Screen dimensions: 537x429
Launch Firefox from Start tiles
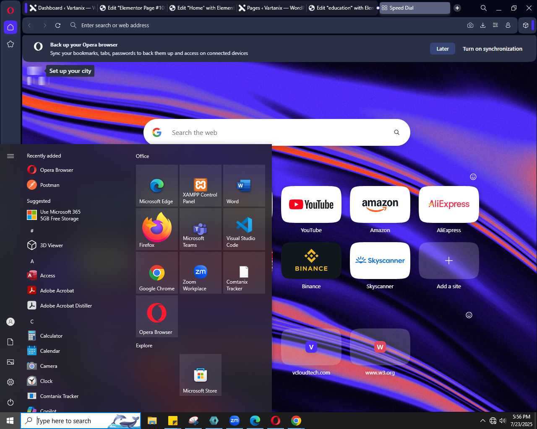[157, 229]
